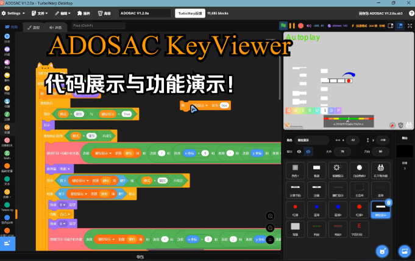Screen dimensions: 415x261
Task: Enter fullscreen stage mode
Action: tap(409, 26)
